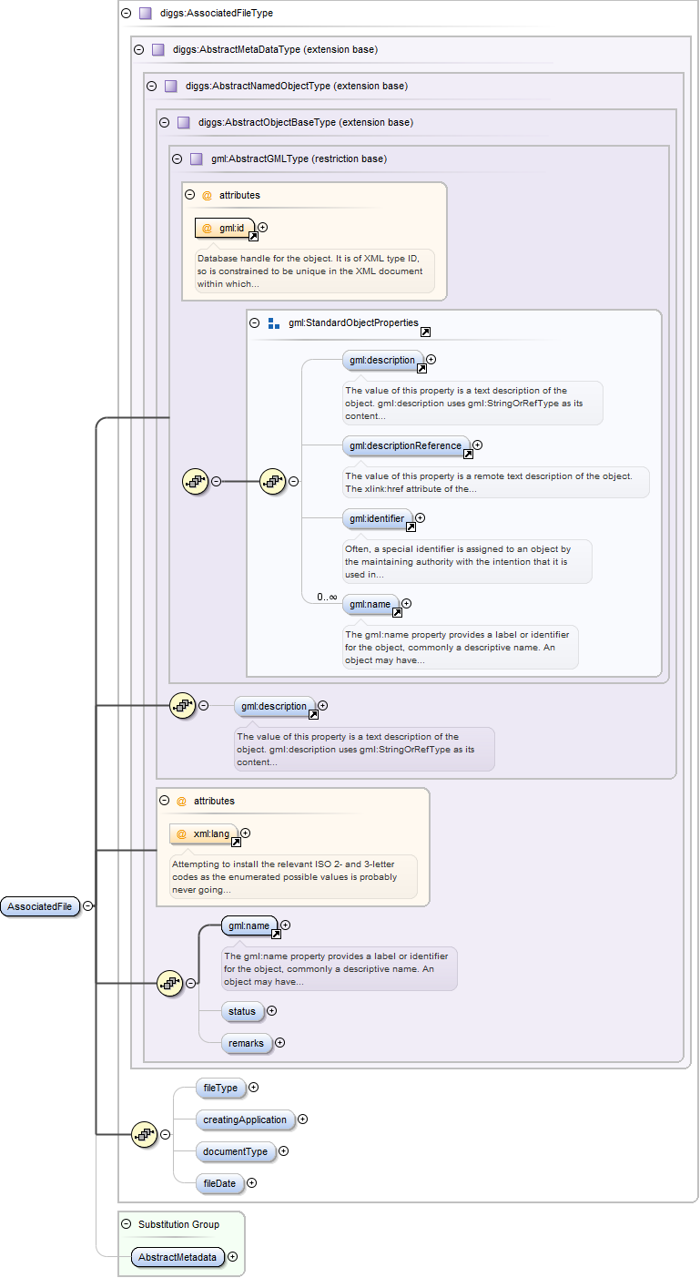Collapse the gml:AbstractGMLType restriction base box
This screenshot has width=700, height=1278.
[x=177, y=158]
